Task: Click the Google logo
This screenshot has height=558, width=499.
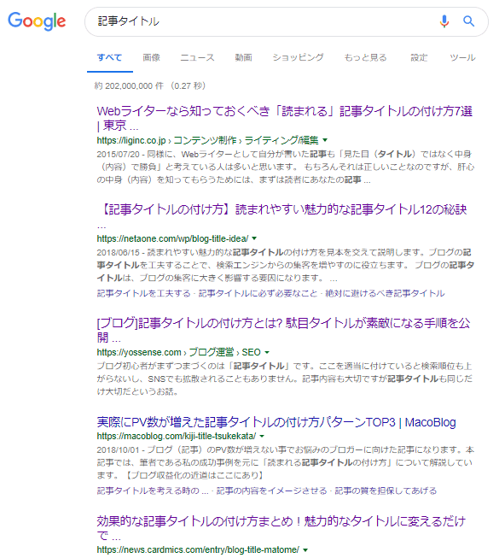Action: coord(37,21)
